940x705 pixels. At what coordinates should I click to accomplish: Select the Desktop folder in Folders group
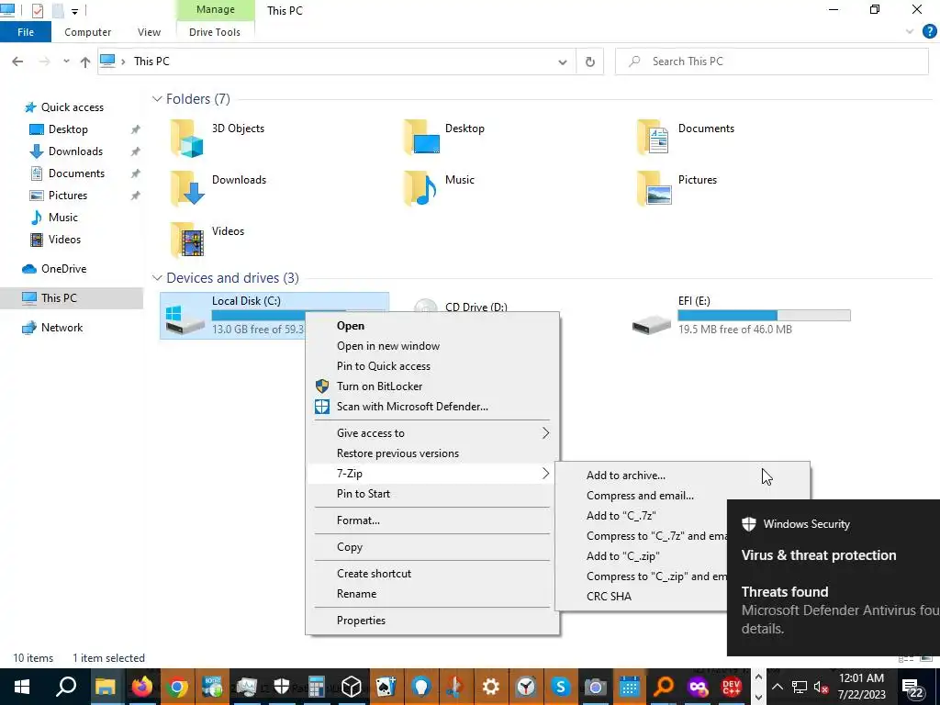445,138
